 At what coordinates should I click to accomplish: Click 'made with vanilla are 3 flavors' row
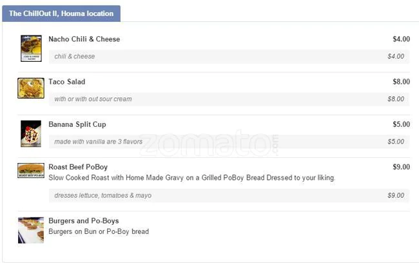coord(229,142)
